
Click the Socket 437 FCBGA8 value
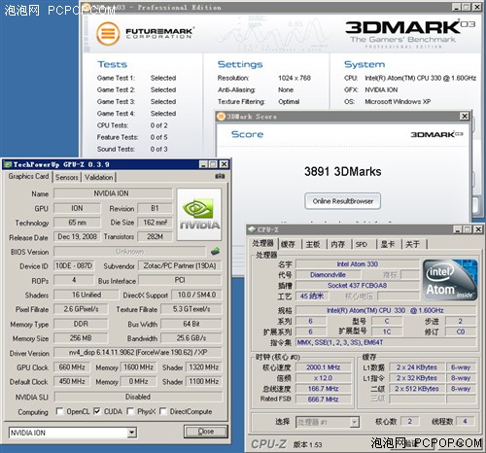click(x=358, y=286)
